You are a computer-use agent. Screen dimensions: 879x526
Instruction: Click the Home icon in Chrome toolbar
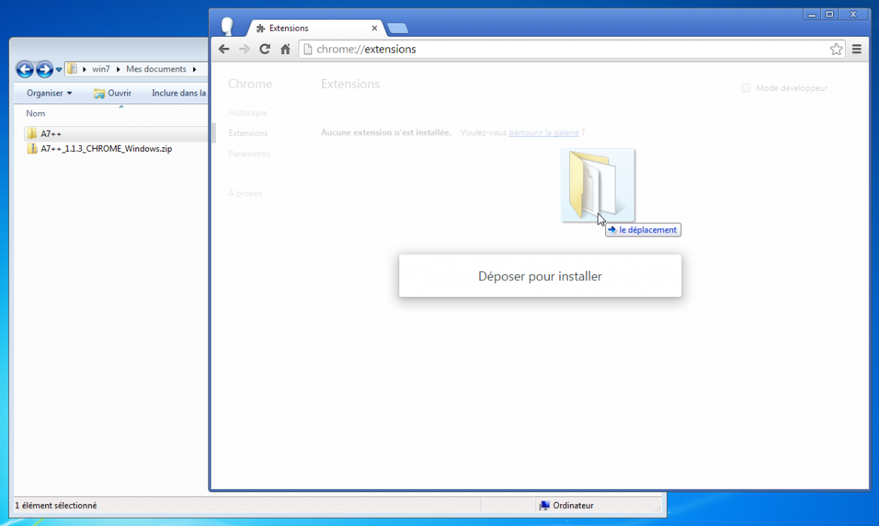pos(286,50)
